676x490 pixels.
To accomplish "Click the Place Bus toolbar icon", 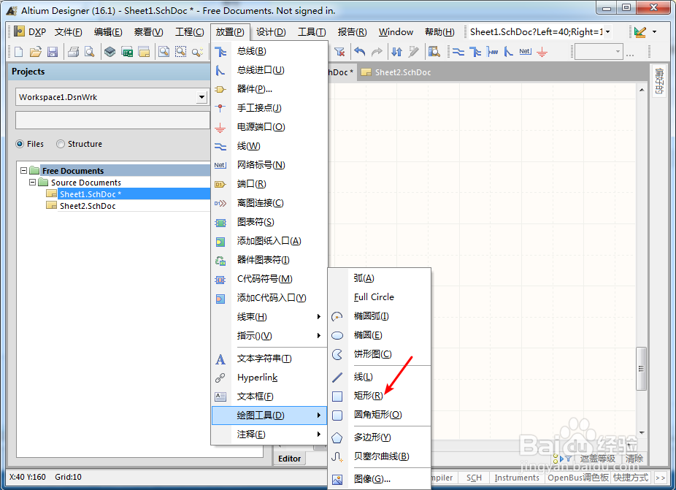I will (x=475, y=52).
